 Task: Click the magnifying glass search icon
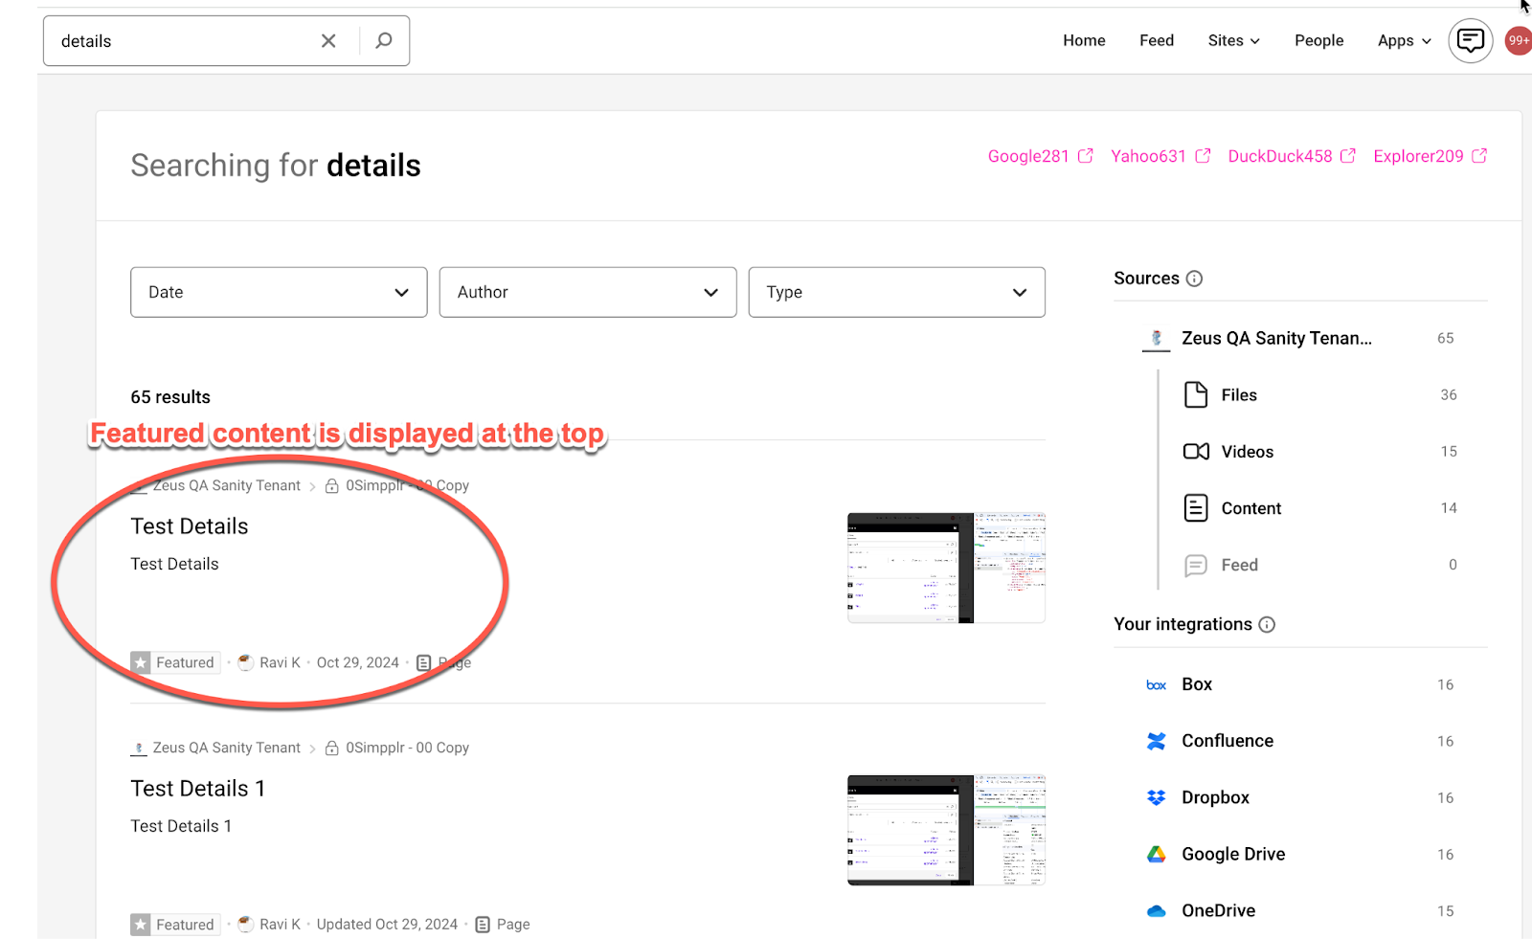[x=384, y=41]
